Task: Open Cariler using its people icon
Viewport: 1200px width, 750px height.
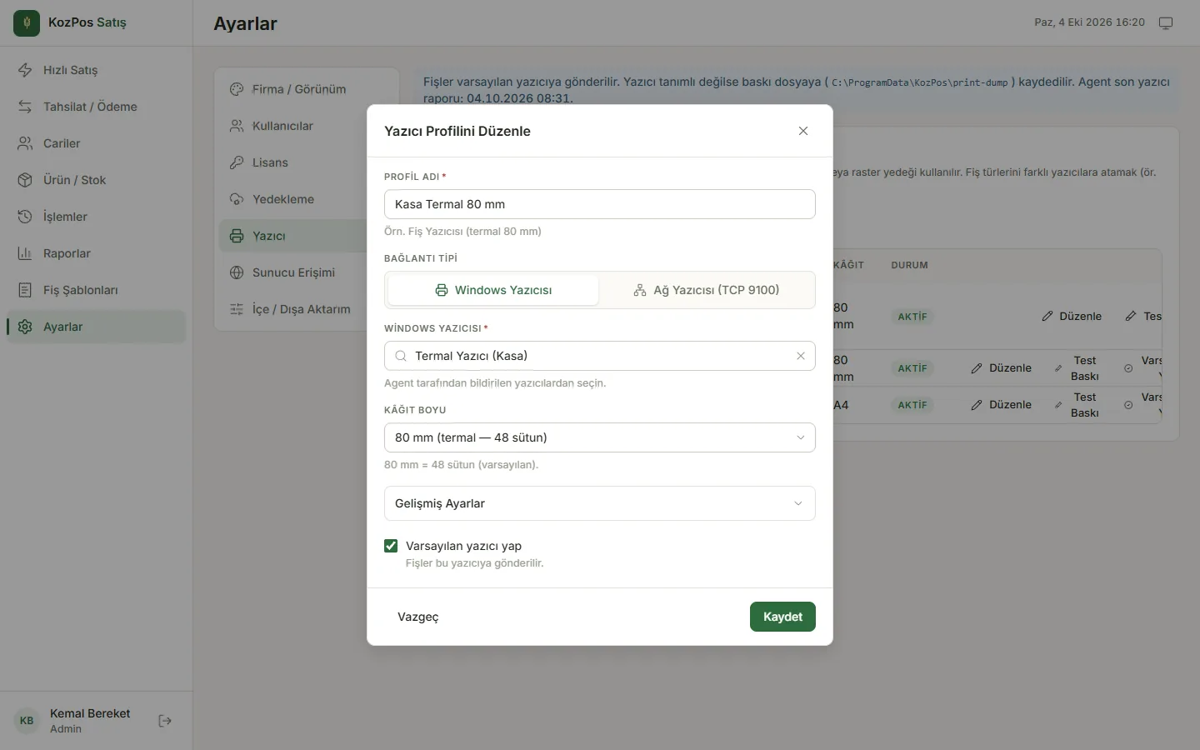Action: coord(25,143)
